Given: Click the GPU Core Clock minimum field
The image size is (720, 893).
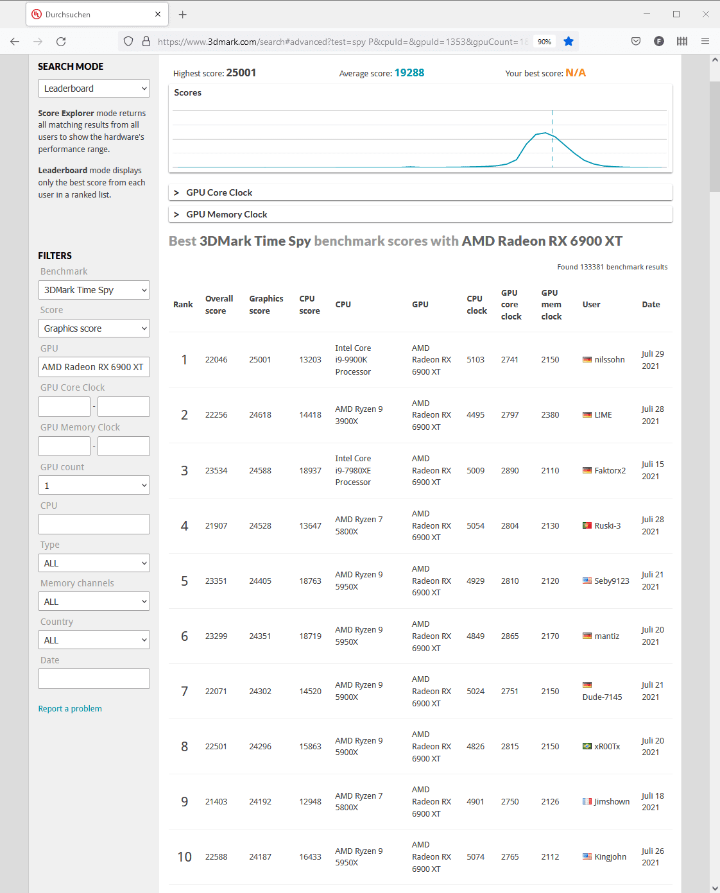Looking at the screenshot, I should tap(64, 407).
